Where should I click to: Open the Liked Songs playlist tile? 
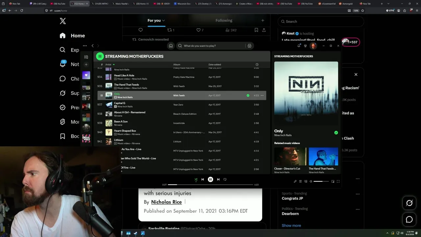(x=86, y=75)
